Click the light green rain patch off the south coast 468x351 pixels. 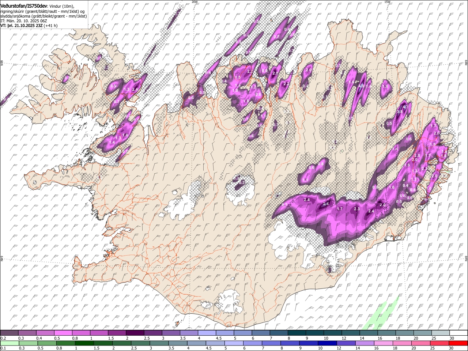click(380, 314)
